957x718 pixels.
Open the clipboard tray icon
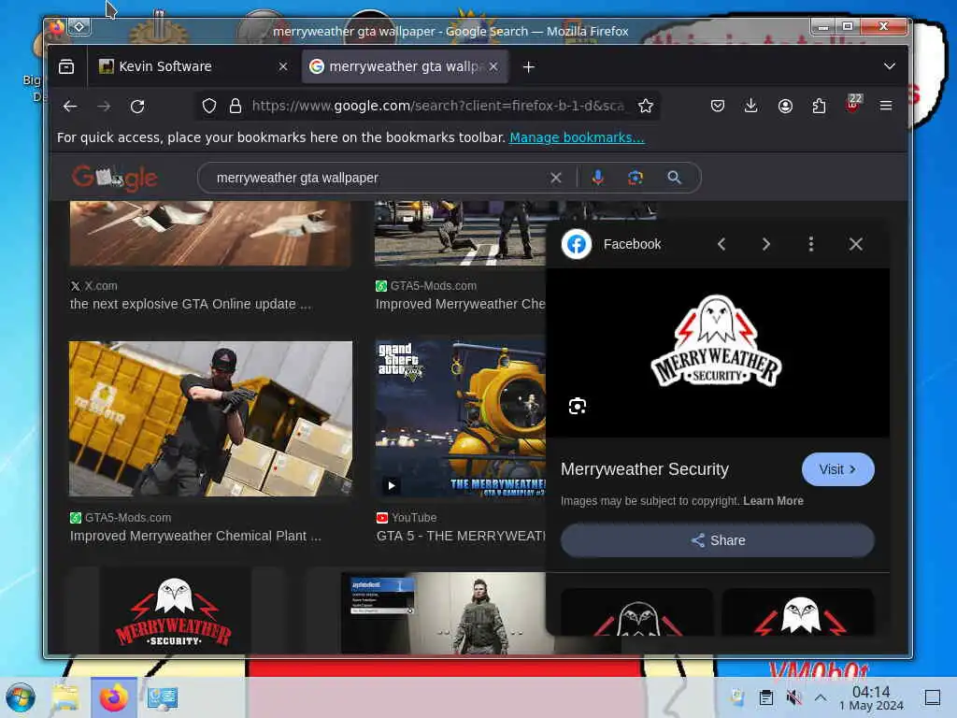(766, 697)
